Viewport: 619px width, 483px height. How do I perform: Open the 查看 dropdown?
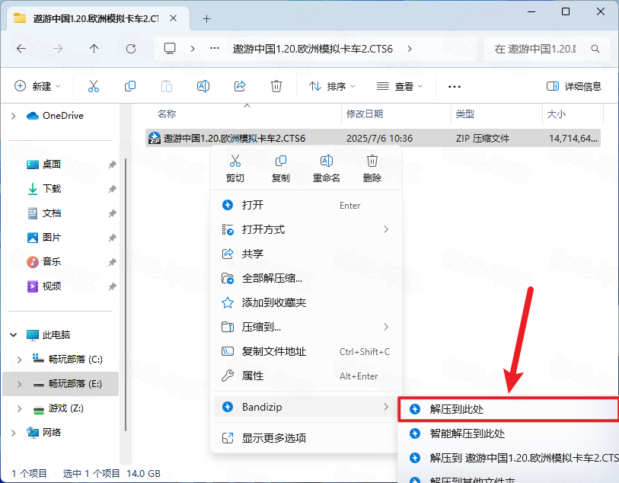tap(400, 86)
